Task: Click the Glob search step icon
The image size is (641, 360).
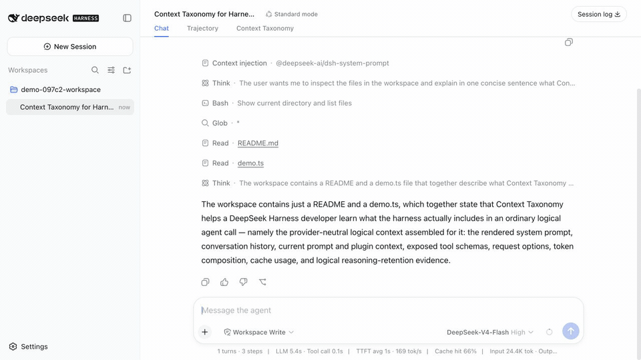Action: [205, 123]
